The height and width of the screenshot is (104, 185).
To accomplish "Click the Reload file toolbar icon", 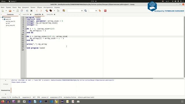I will [27, 11].
